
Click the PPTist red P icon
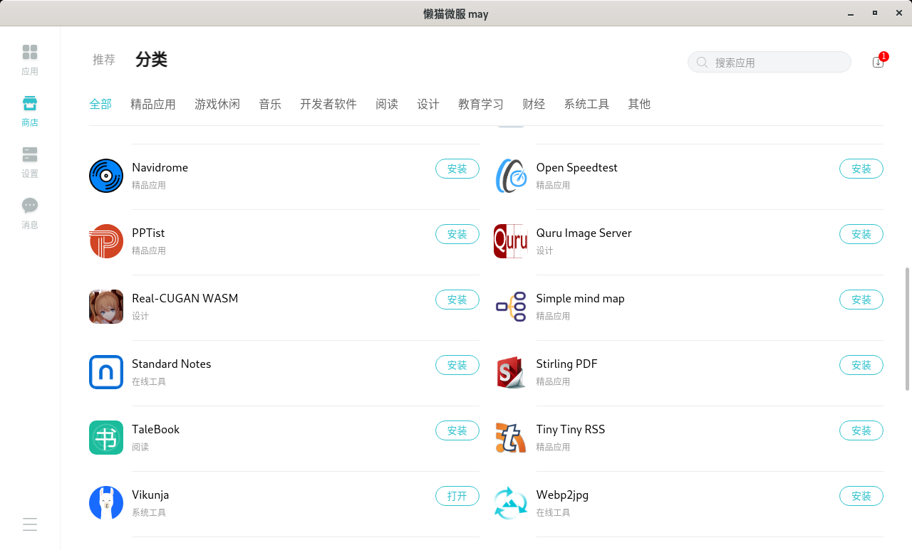(106, 241)
